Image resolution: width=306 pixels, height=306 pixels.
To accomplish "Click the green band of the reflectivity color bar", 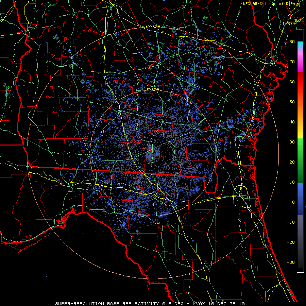I will 300,160.
